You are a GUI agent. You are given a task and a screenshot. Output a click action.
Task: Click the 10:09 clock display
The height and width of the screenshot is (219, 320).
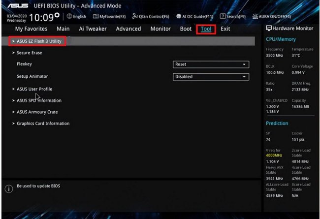coord(41,18)
